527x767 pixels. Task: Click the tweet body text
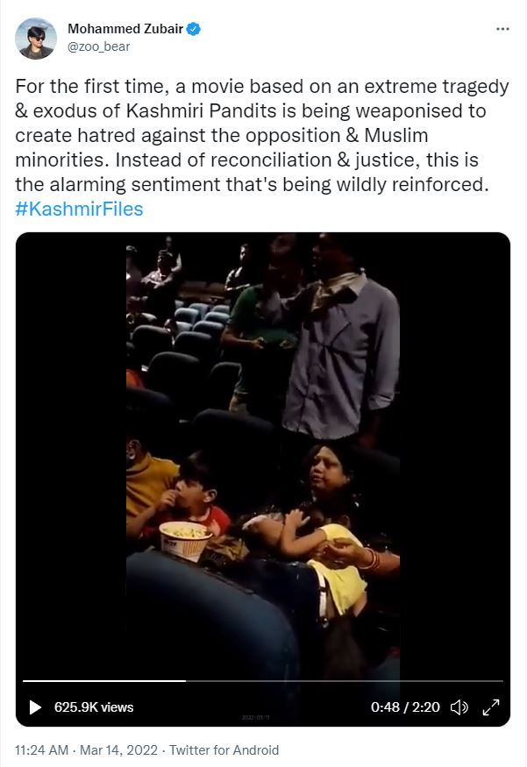click(x=262, y=136)
